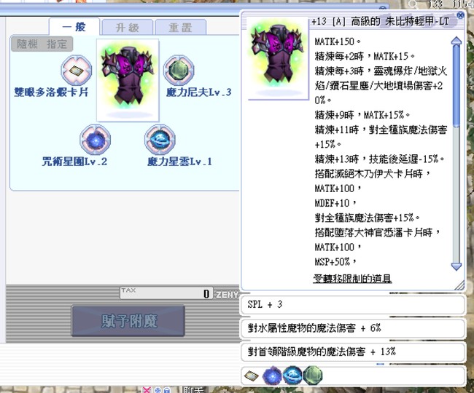Close the item description window

point(460,15)
